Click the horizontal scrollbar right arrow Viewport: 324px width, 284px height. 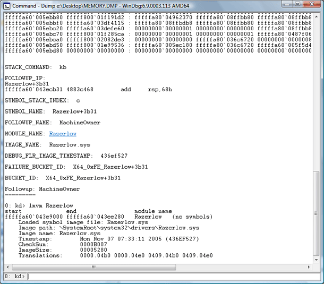point(309,267)
